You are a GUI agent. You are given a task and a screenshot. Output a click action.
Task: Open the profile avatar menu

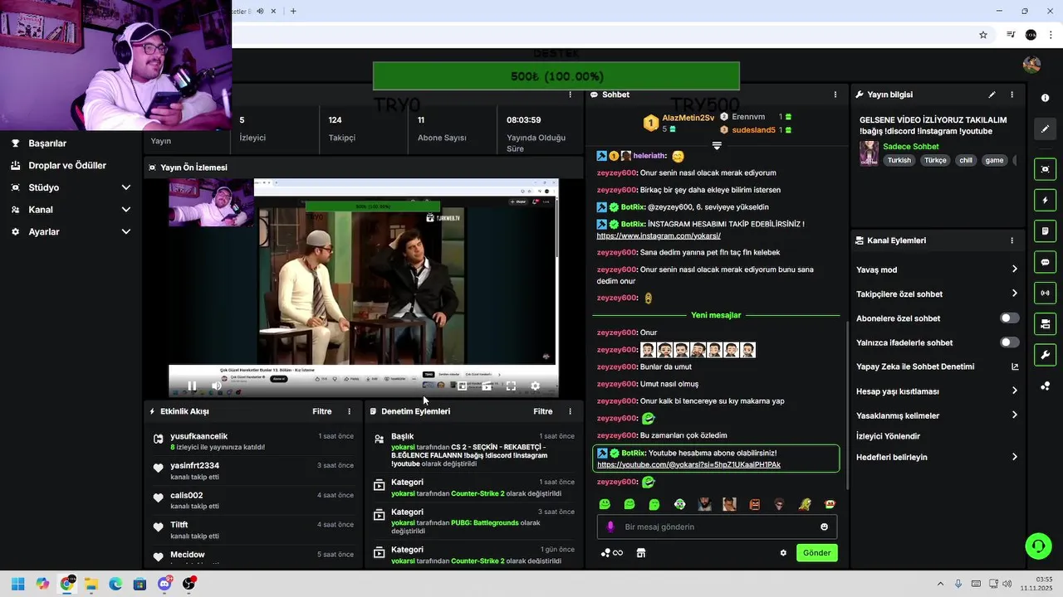tap(1031, 65)
